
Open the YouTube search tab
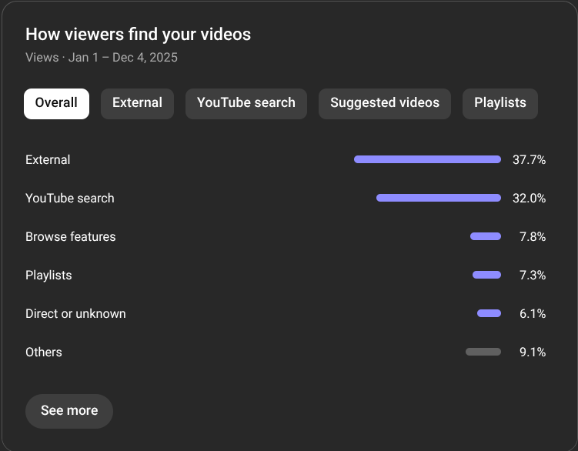click(x=246, y=103)
